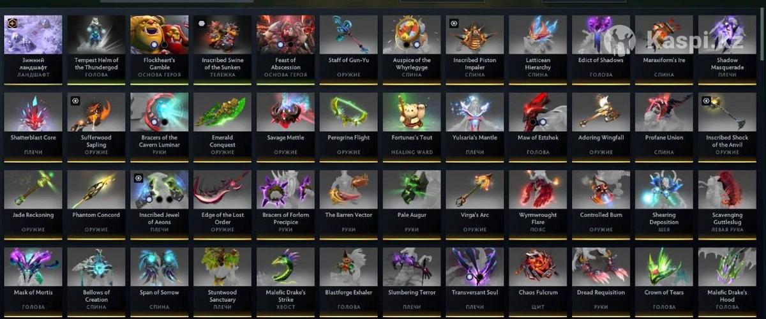Select the Jade Reckoning weapon
This screenshot has width=766, height=319.
33,202
